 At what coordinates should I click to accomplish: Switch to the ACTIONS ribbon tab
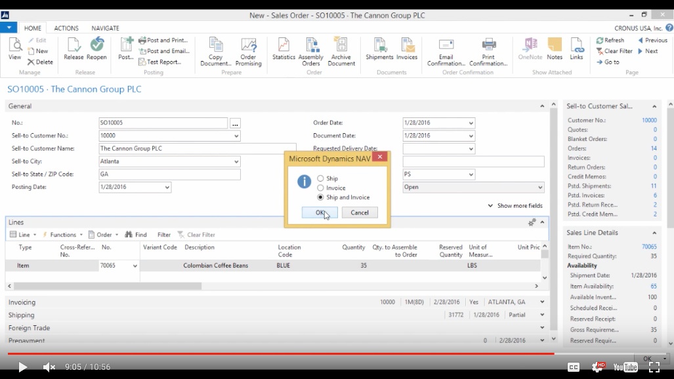click(66, 28)
